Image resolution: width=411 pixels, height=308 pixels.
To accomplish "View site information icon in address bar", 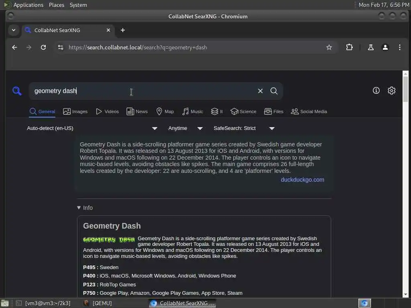I will point(61,47).
